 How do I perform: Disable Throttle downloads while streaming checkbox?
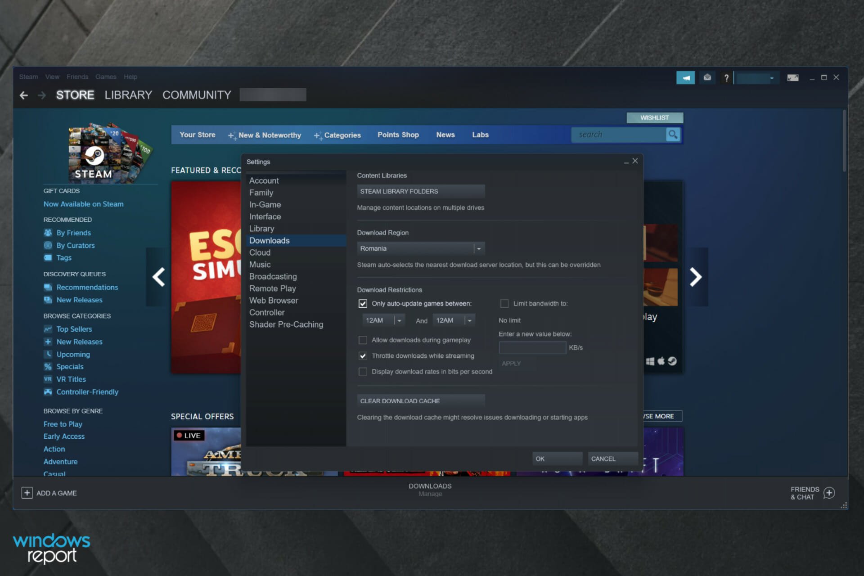click(x=362, y=355)
